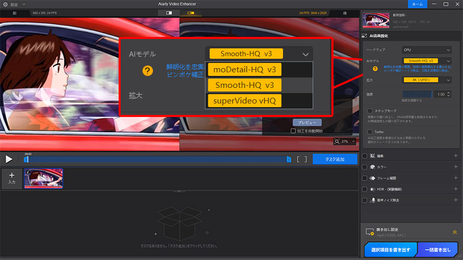This screenshot has height=260, width=463.
Task: Expand the カラー section with plus
Action: (x=456, y=167)
